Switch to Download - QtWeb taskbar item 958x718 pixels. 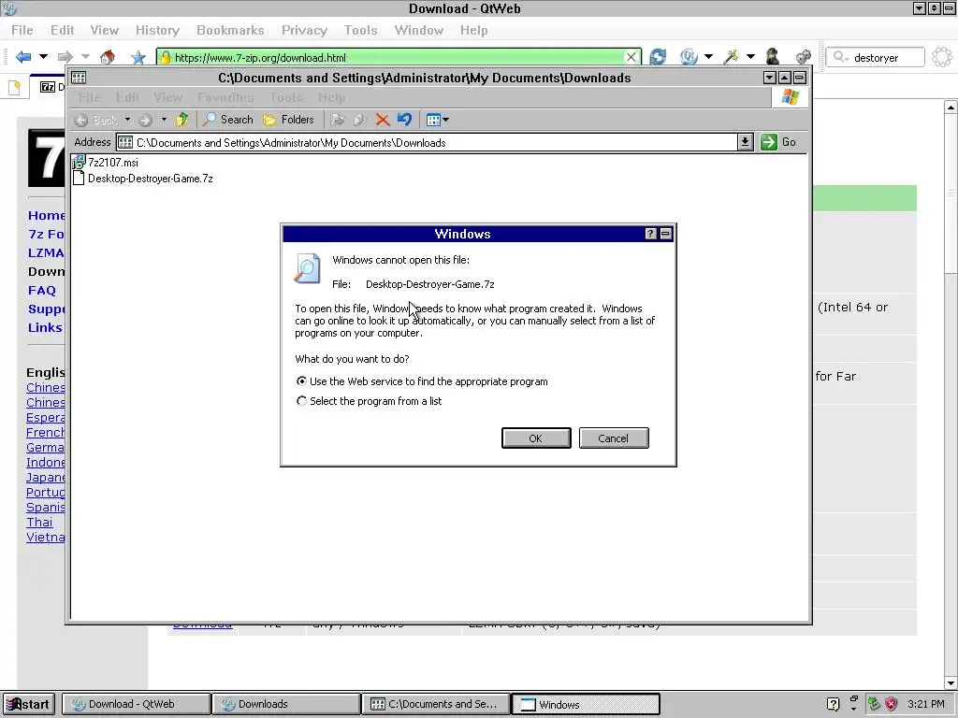tap(137, 704)
